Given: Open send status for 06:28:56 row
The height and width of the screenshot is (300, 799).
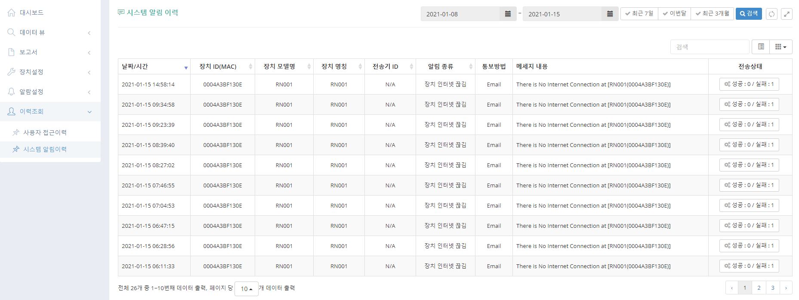Looking at the screenshot, I should (x=749, y=246).
